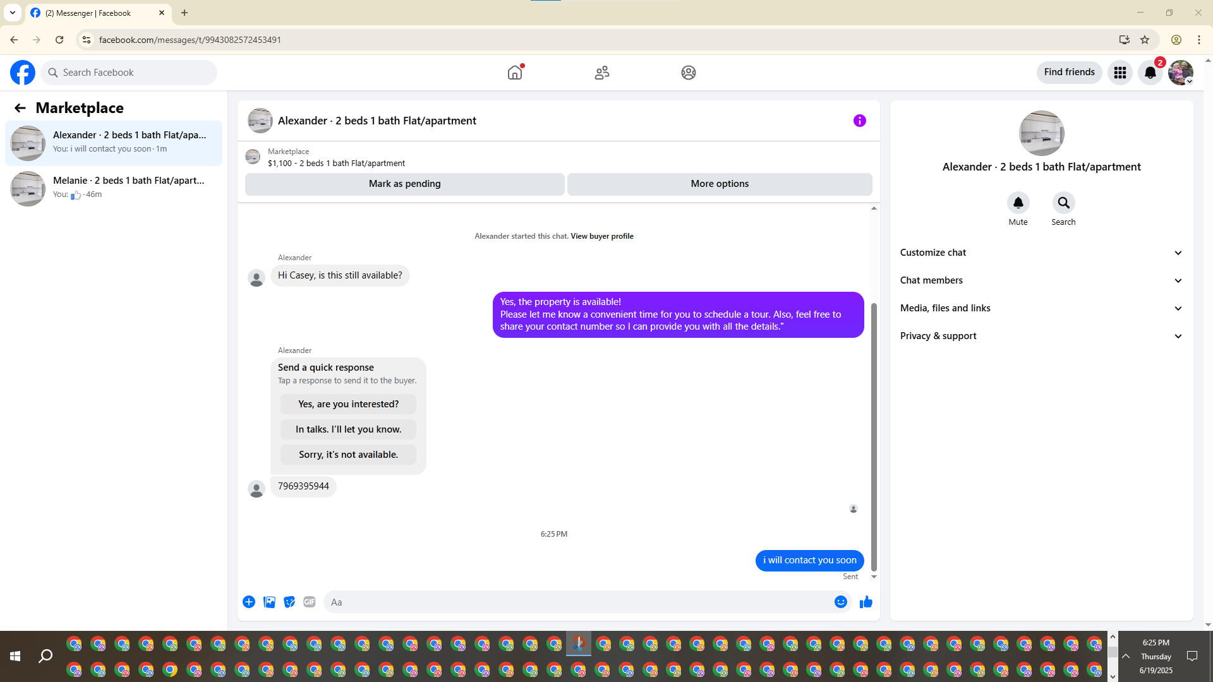Bookmark this page with the star icon
Screen dimensions: 1213x682
(1145, 40)
